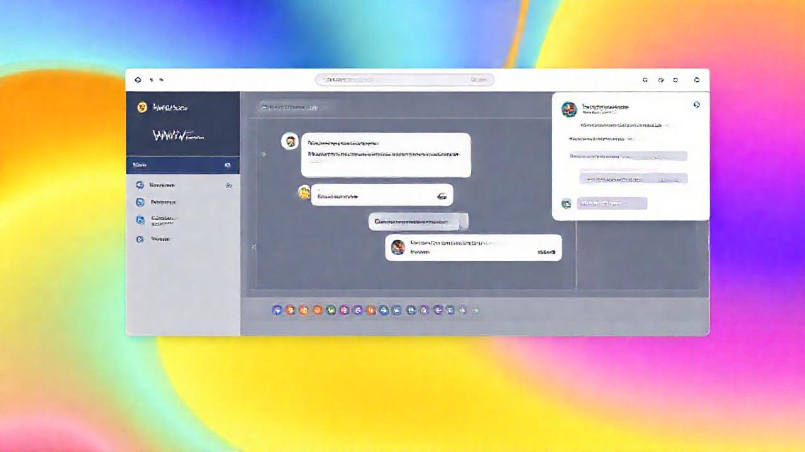Click the yellow face avatar atop the dark sidebar

pos(142,107)
